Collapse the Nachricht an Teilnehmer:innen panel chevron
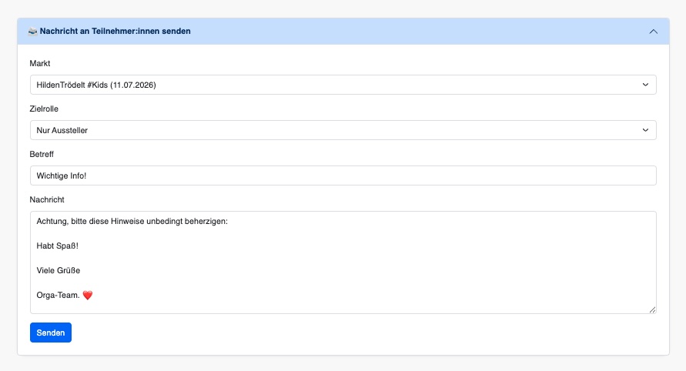Screen dimensions: 686x371 653,32
